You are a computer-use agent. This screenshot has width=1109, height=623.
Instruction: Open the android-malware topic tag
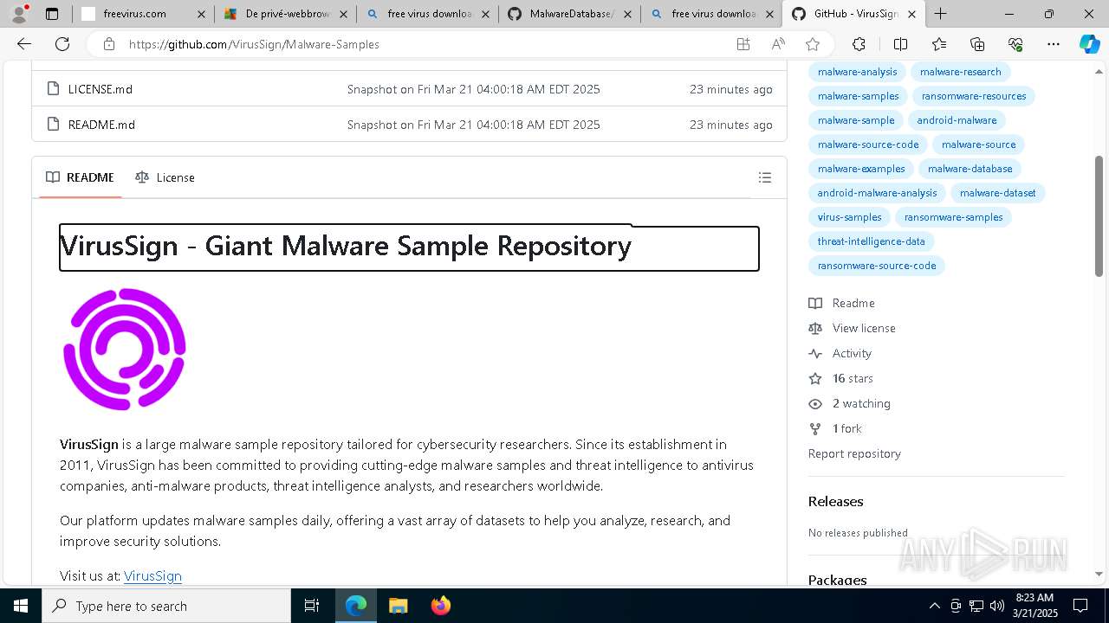(x=957, y=120)
